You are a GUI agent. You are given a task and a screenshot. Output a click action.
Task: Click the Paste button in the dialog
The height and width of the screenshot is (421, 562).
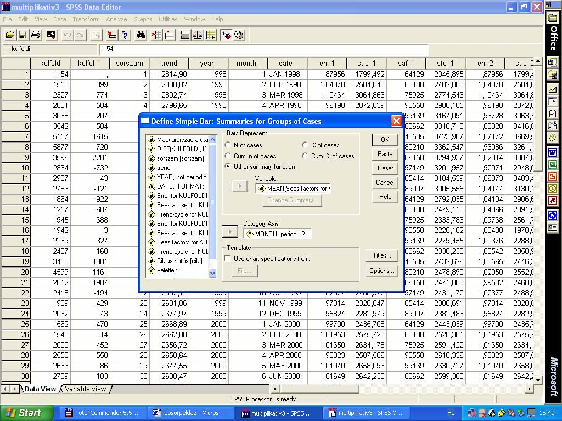click(x=385, y=154)
